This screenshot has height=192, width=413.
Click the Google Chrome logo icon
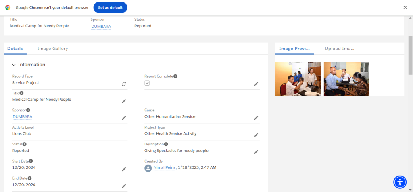click(8, 8)
